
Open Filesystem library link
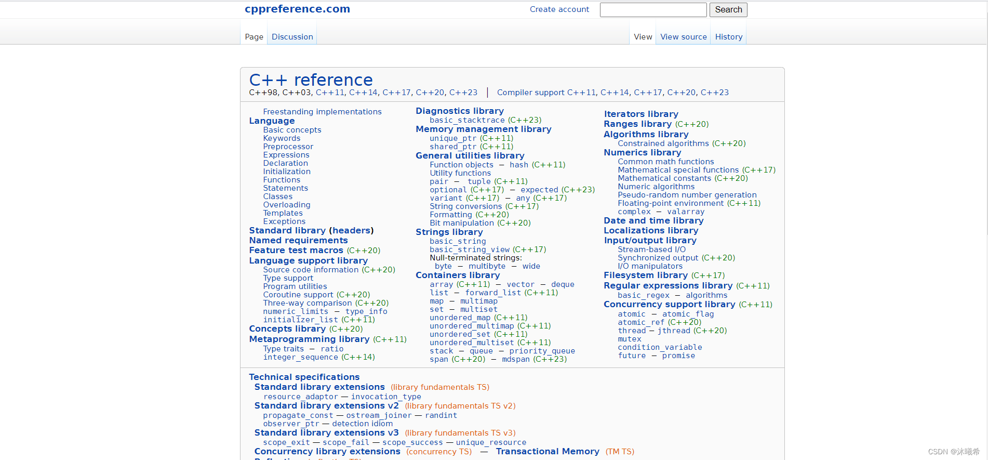pyautogui.click(x=646, y=275)
